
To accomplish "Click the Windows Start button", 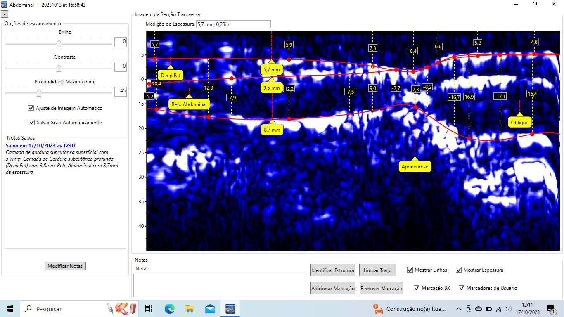I will point(10,309).
